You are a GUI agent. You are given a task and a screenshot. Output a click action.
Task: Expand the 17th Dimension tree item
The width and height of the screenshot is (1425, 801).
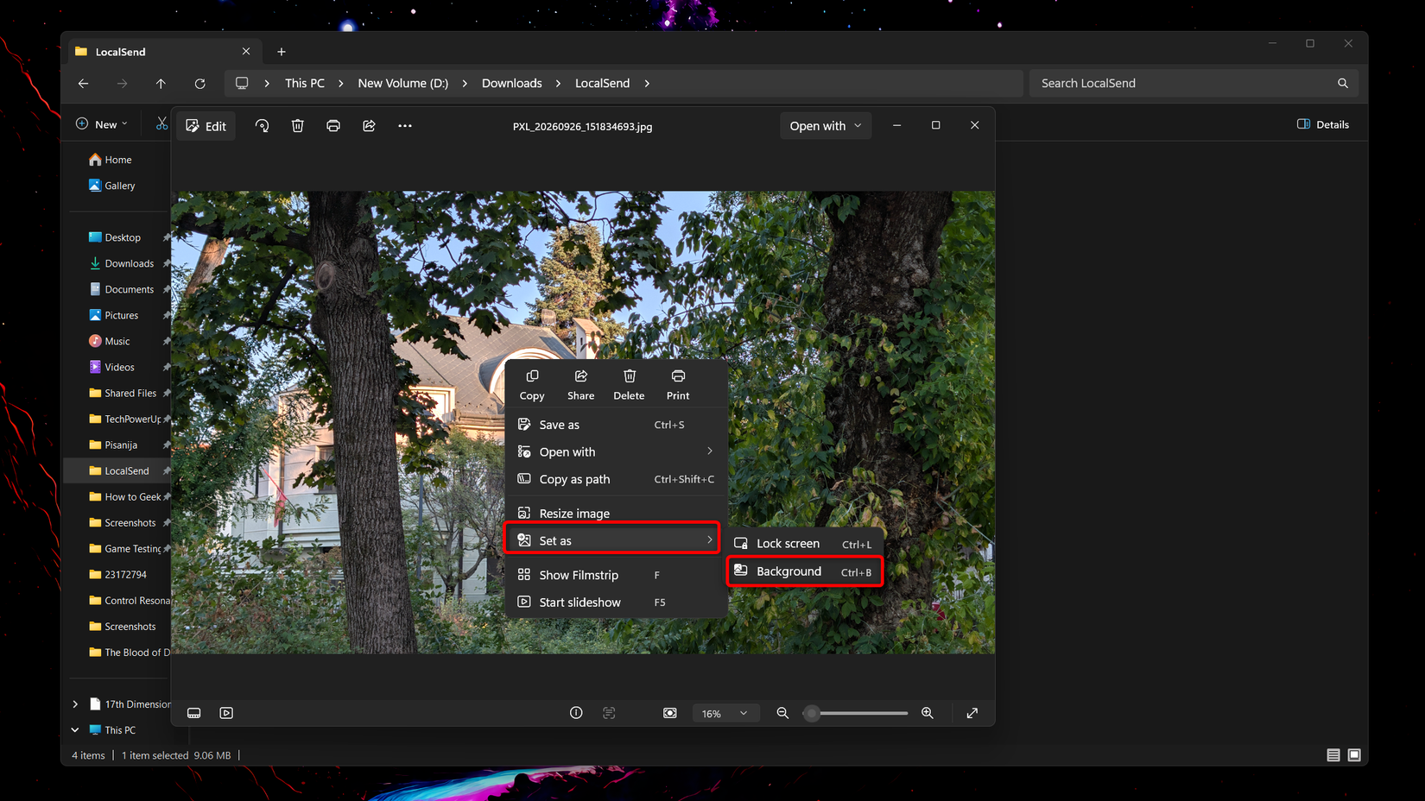[75, 704]
